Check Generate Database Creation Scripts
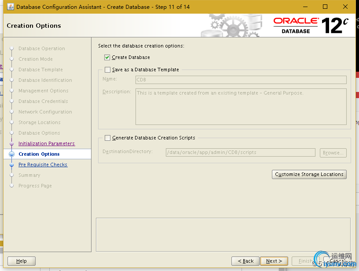Image resolution: width=359 pixels, height=271 pixels. 107,138
